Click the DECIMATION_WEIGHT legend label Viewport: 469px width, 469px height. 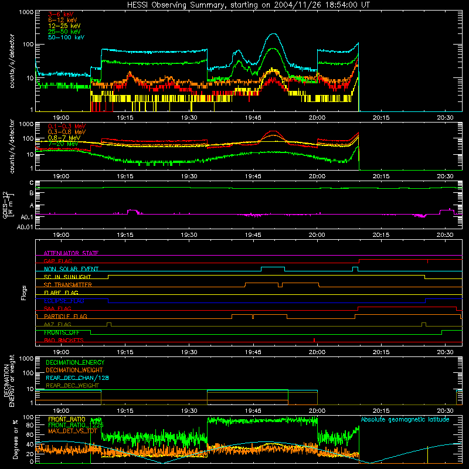click(x=74, y=370)
